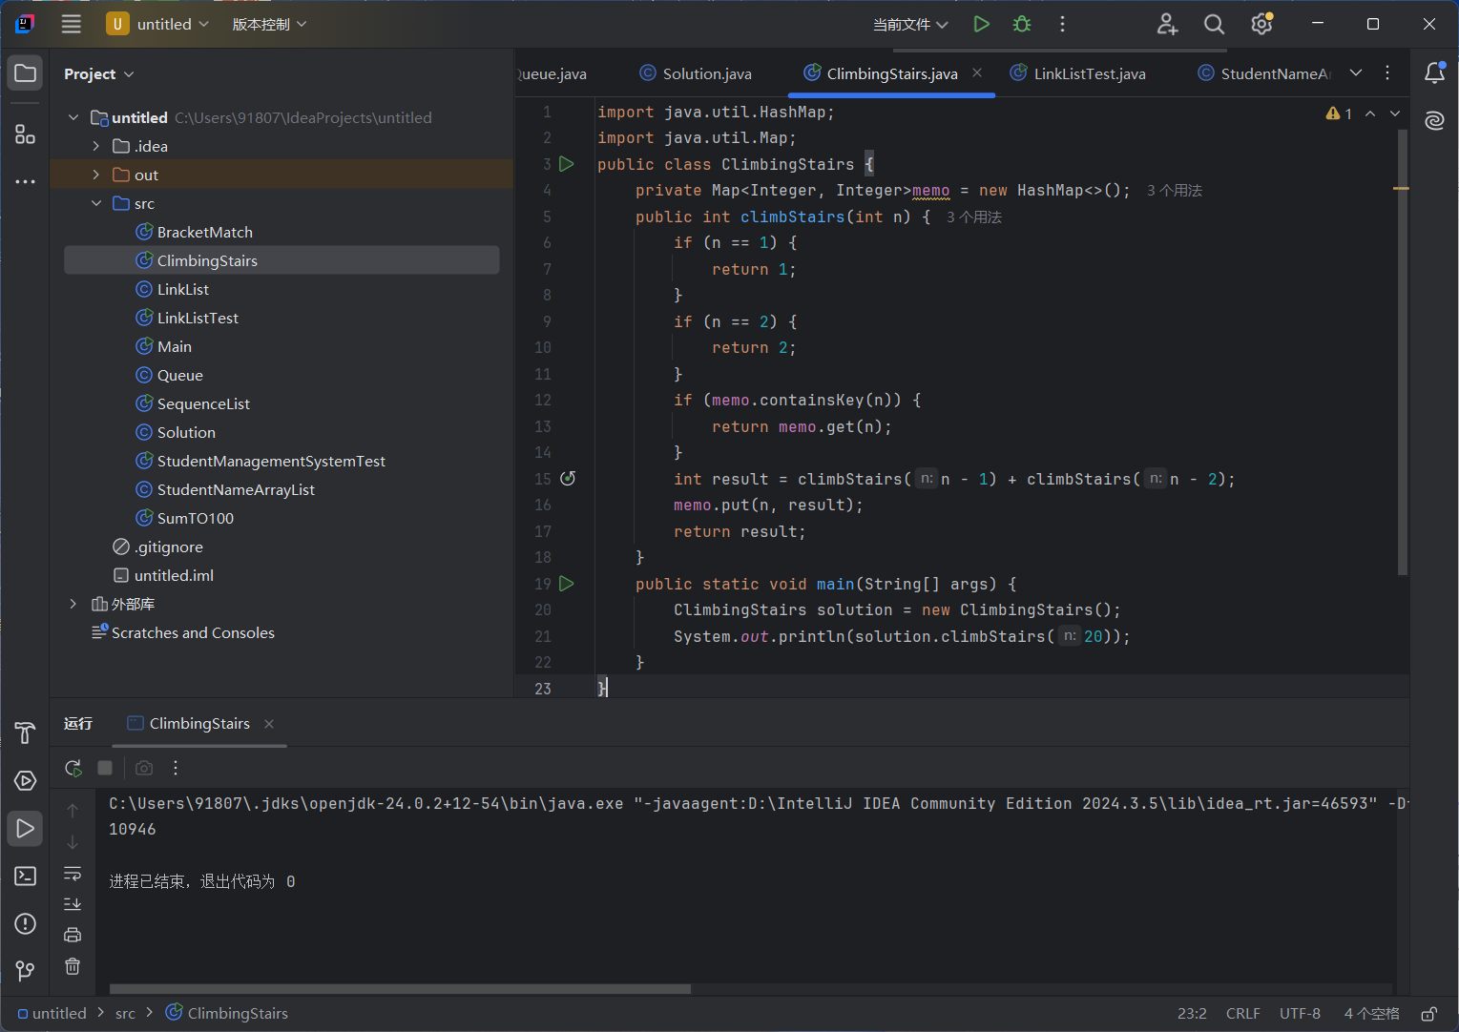Image resolution: width=1459 pixels, height=1032 pixels.
Task: Open the Structure tool window icon
Action: click(26, 134)
